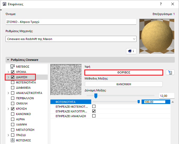Expand the ΚΡΟΥΣΗ tree node
The height and width of the screenshot is (144, 179).
pos(8,109)
